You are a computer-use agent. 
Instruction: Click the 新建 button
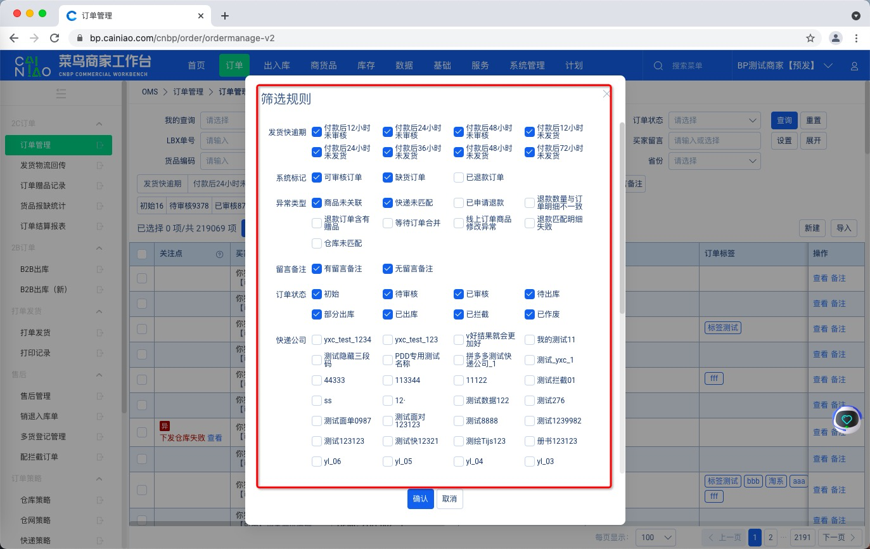click(x=812, y=228)
